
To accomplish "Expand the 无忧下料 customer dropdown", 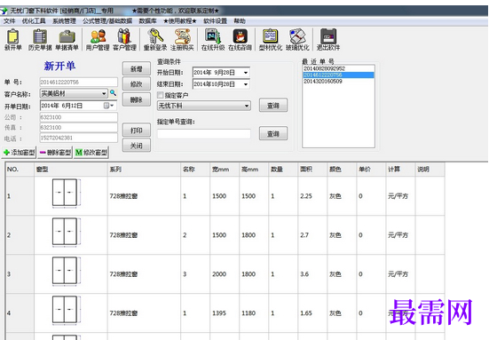I will click(247, 106).
